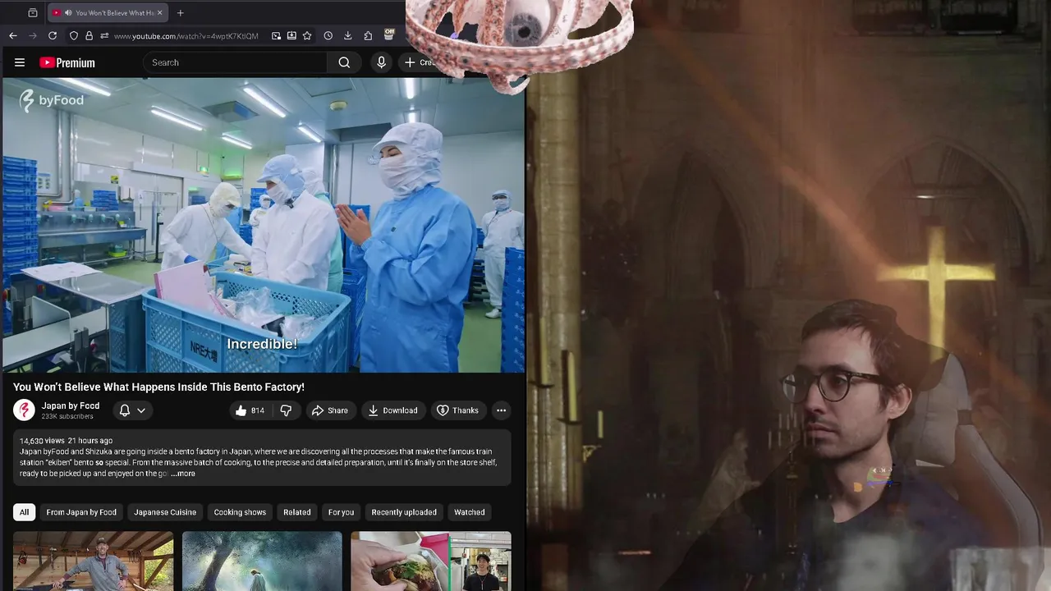The image size is (1051, 591).
Task: Select the 'From Japan by Food' chip
Action: click(81, 512)
